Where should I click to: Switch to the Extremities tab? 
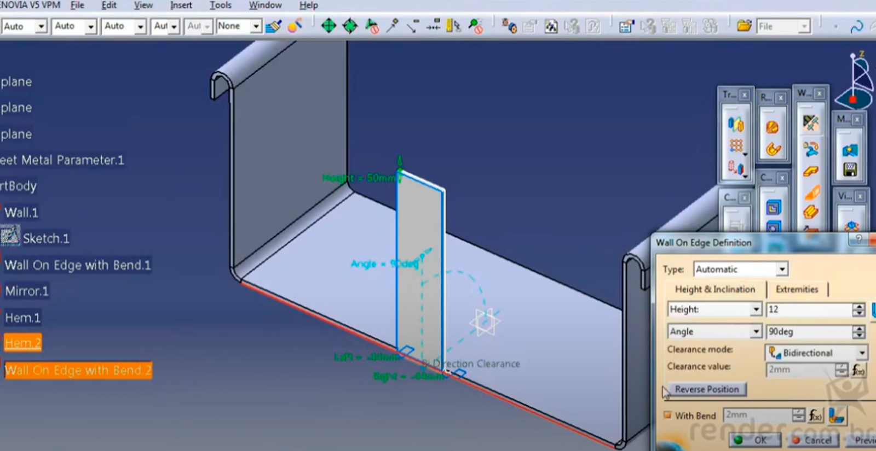797,289
